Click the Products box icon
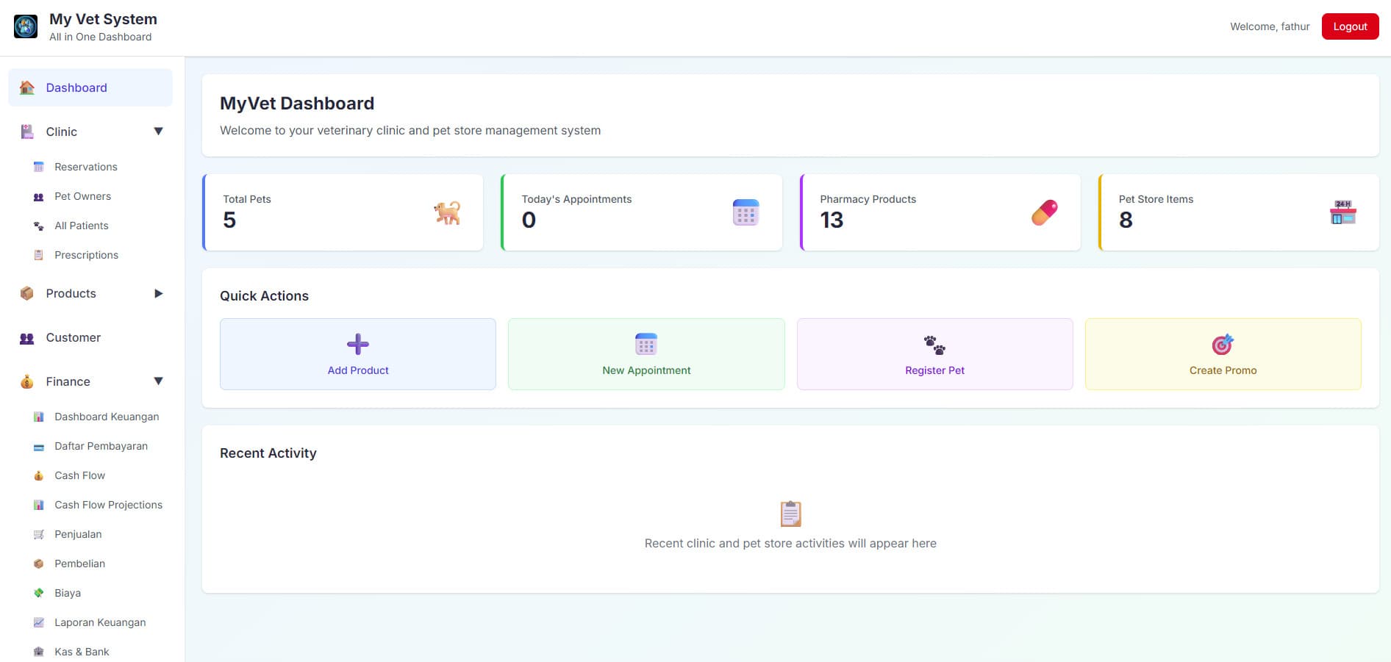This screenshot has height=662, width=1391. coord(27,293)
